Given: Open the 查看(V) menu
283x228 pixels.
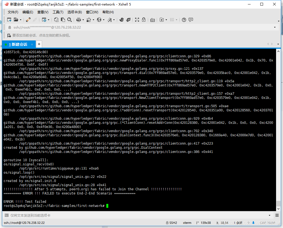Looking at the screenshot, I should point(43,12).
